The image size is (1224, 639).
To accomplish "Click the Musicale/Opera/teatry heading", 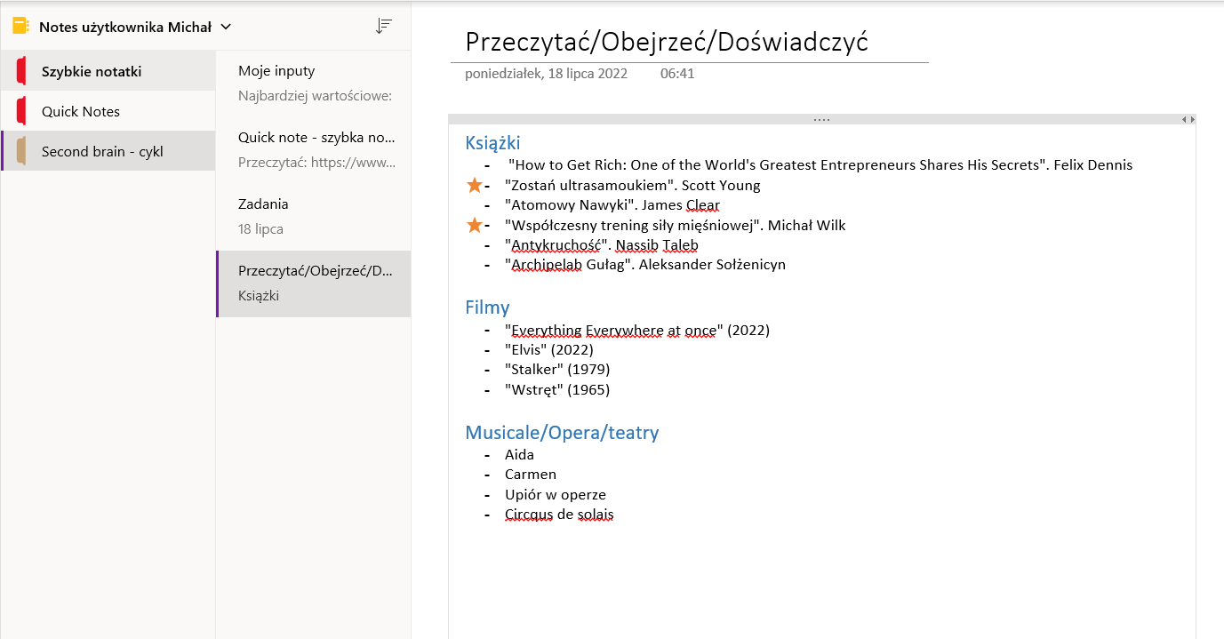I will (562, 433).
